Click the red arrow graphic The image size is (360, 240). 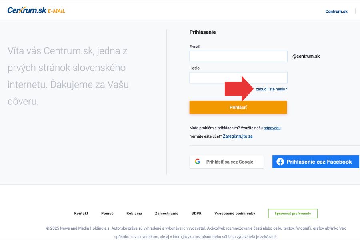(x=239, y=89)
